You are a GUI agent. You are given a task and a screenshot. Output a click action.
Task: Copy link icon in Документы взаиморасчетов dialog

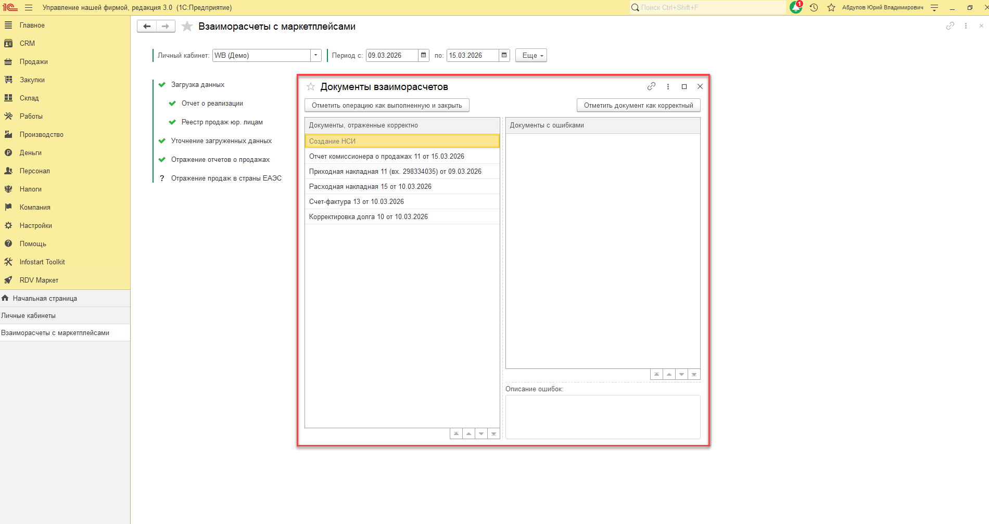(651, 86)
